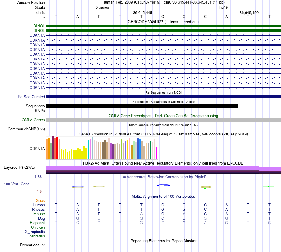Click the Scale track label
This screenshot has width=281, height=252.
40,7
